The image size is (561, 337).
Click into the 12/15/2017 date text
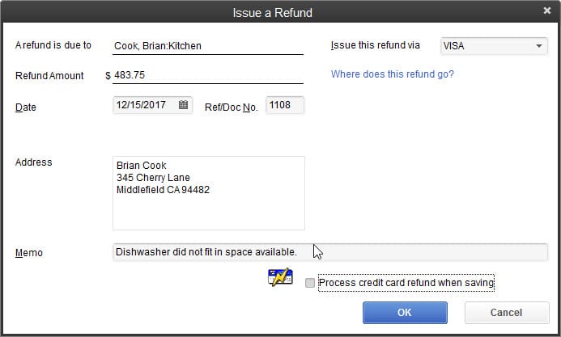tap(146, 105)
